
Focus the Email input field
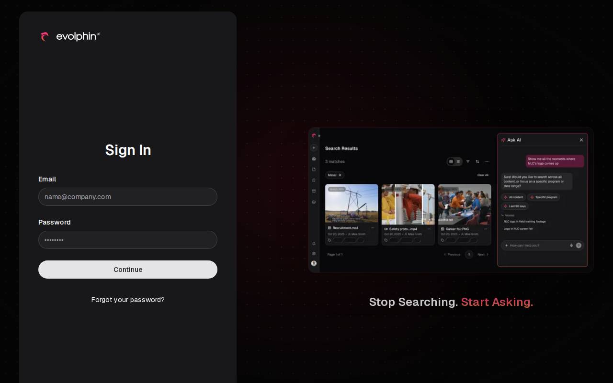[x=128, y=197]
